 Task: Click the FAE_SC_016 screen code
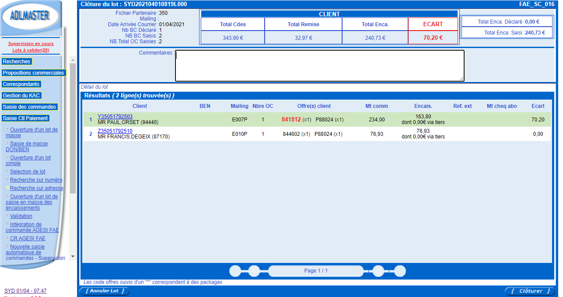coord(537,4)
